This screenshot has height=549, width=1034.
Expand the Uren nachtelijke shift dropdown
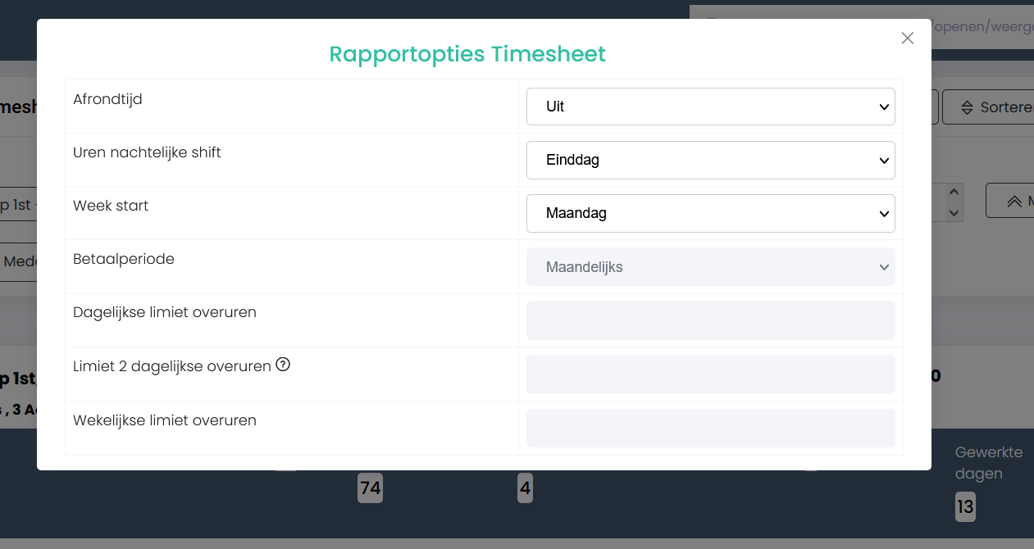(710, 160)
